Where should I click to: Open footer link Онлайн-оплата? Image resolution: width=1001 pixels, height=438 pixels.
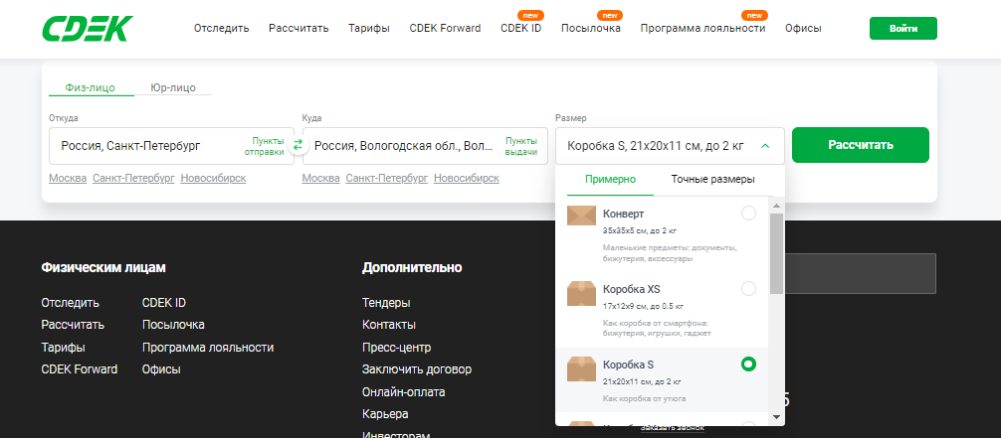(x=403, y=392)
